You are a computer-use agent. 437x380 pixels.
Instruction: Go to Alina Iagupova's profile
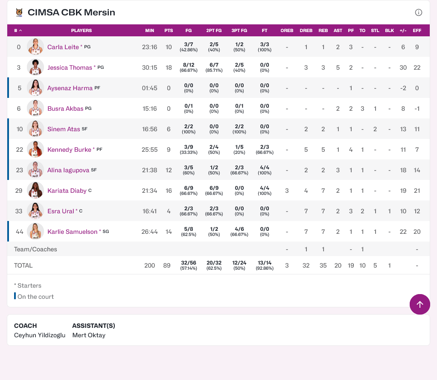(x=68, y=170)
